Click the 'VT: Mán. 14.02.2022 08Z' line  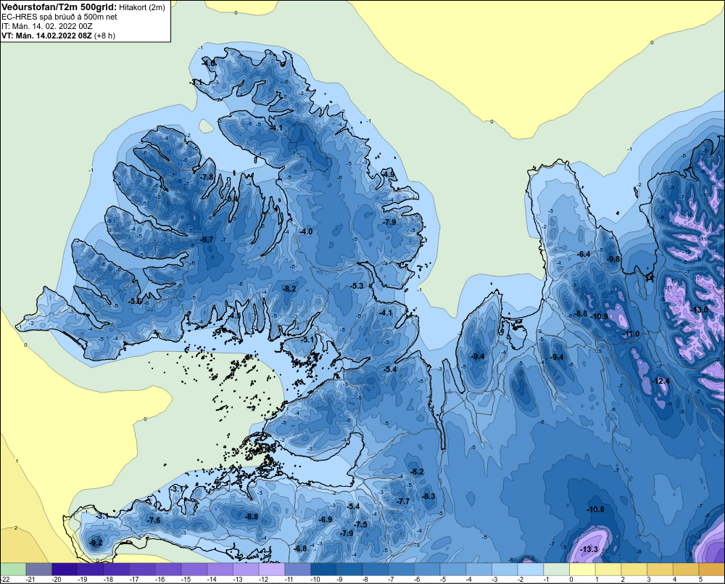(46, 36)
